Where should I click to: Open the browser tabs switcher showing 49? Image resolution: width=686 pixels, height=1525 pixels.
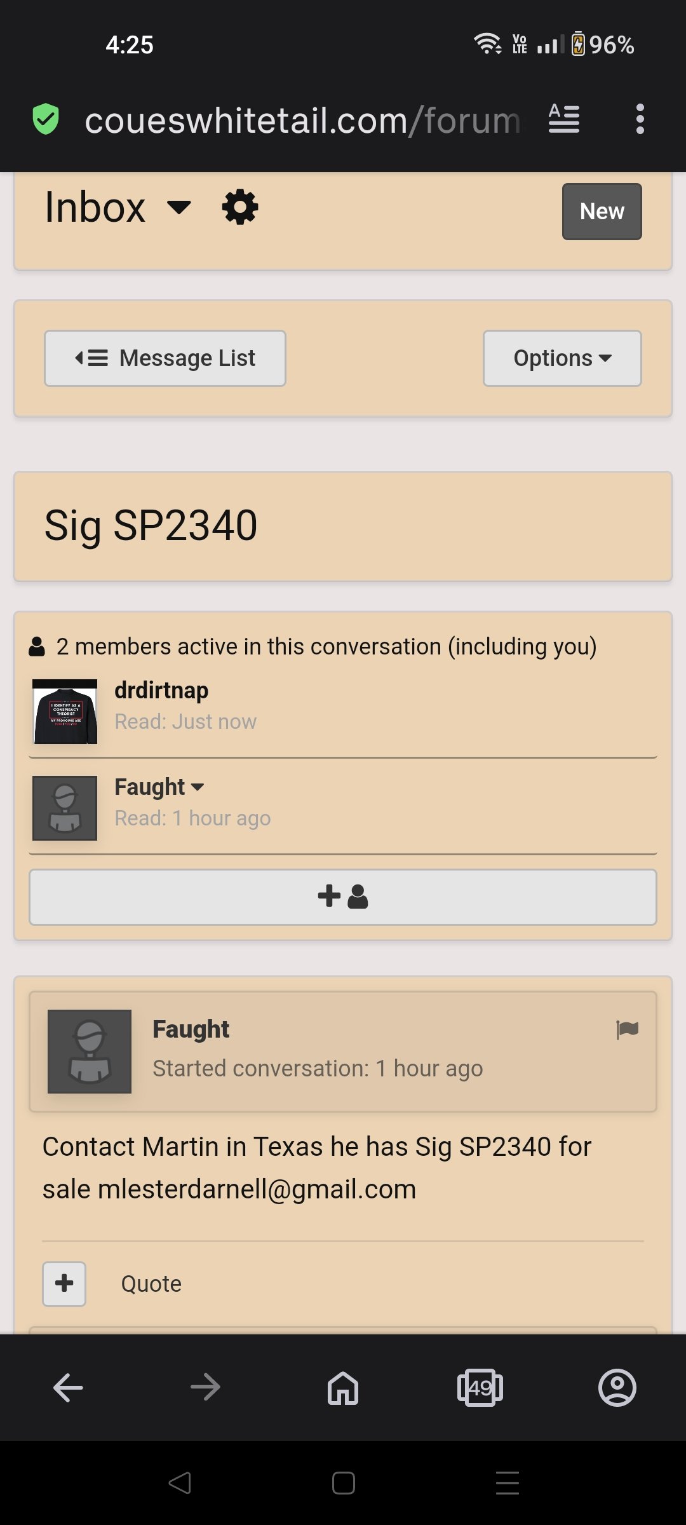coord(480,1387)
